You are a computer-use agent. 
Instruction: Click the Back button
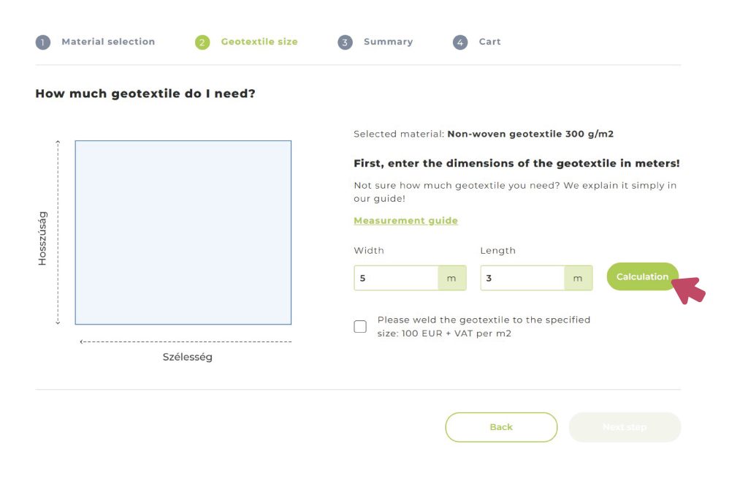[x=501, y=427]
